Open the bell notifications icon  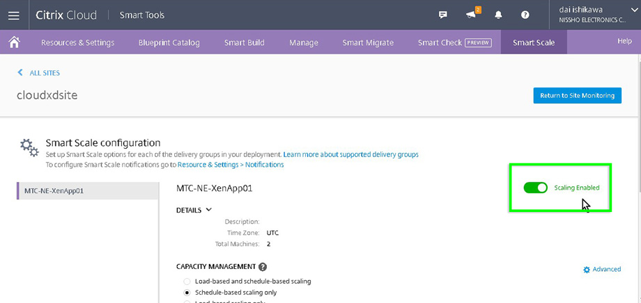(x=498, y=15)
